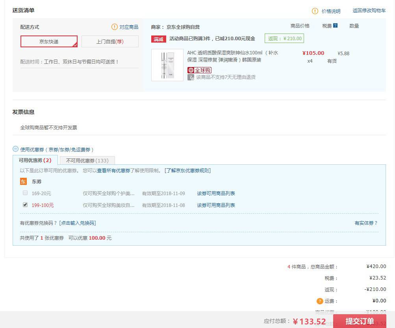Image resolution: width=395 pixels, height=328 pixels.
Task: Switch to the 可用优惠券(2) tab
Action: coord(34,160)
